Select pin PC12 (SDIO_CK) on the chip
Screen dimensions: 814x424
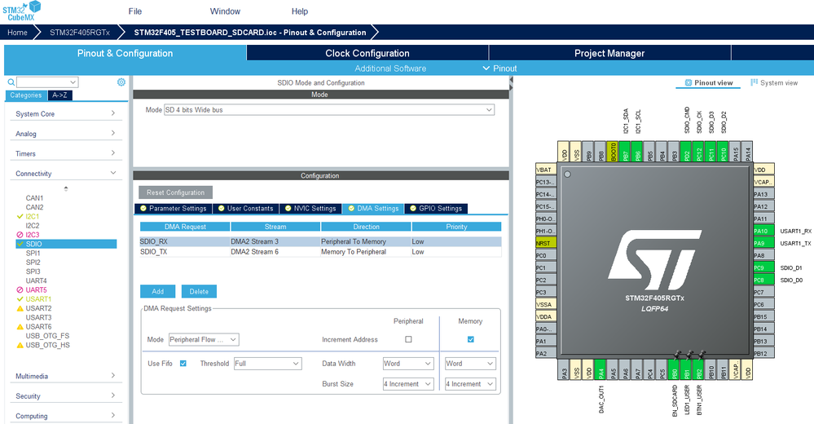click(x=699, y=151)
